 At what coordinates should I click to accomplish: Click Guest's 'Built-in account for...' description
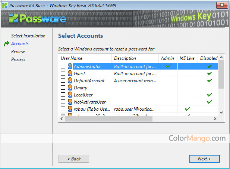click(135, 74)
